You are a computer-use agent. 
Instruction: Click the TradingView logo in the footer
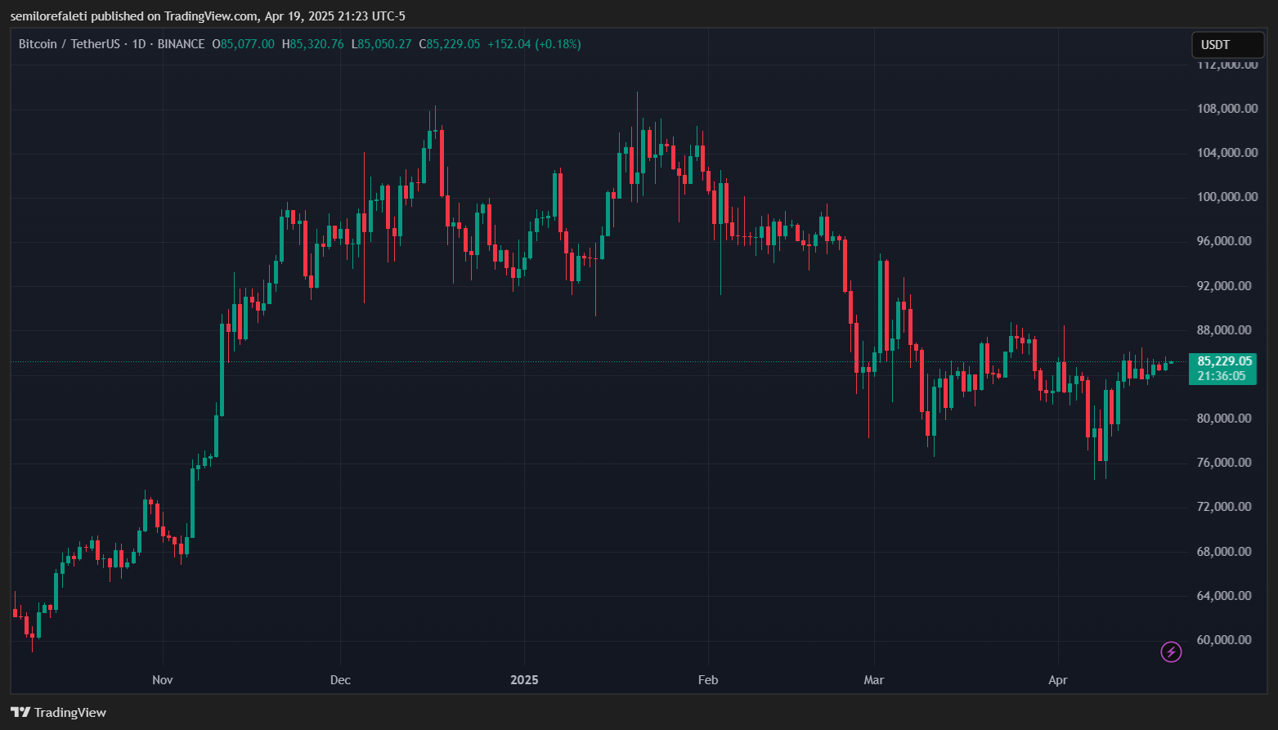point(59,712)
